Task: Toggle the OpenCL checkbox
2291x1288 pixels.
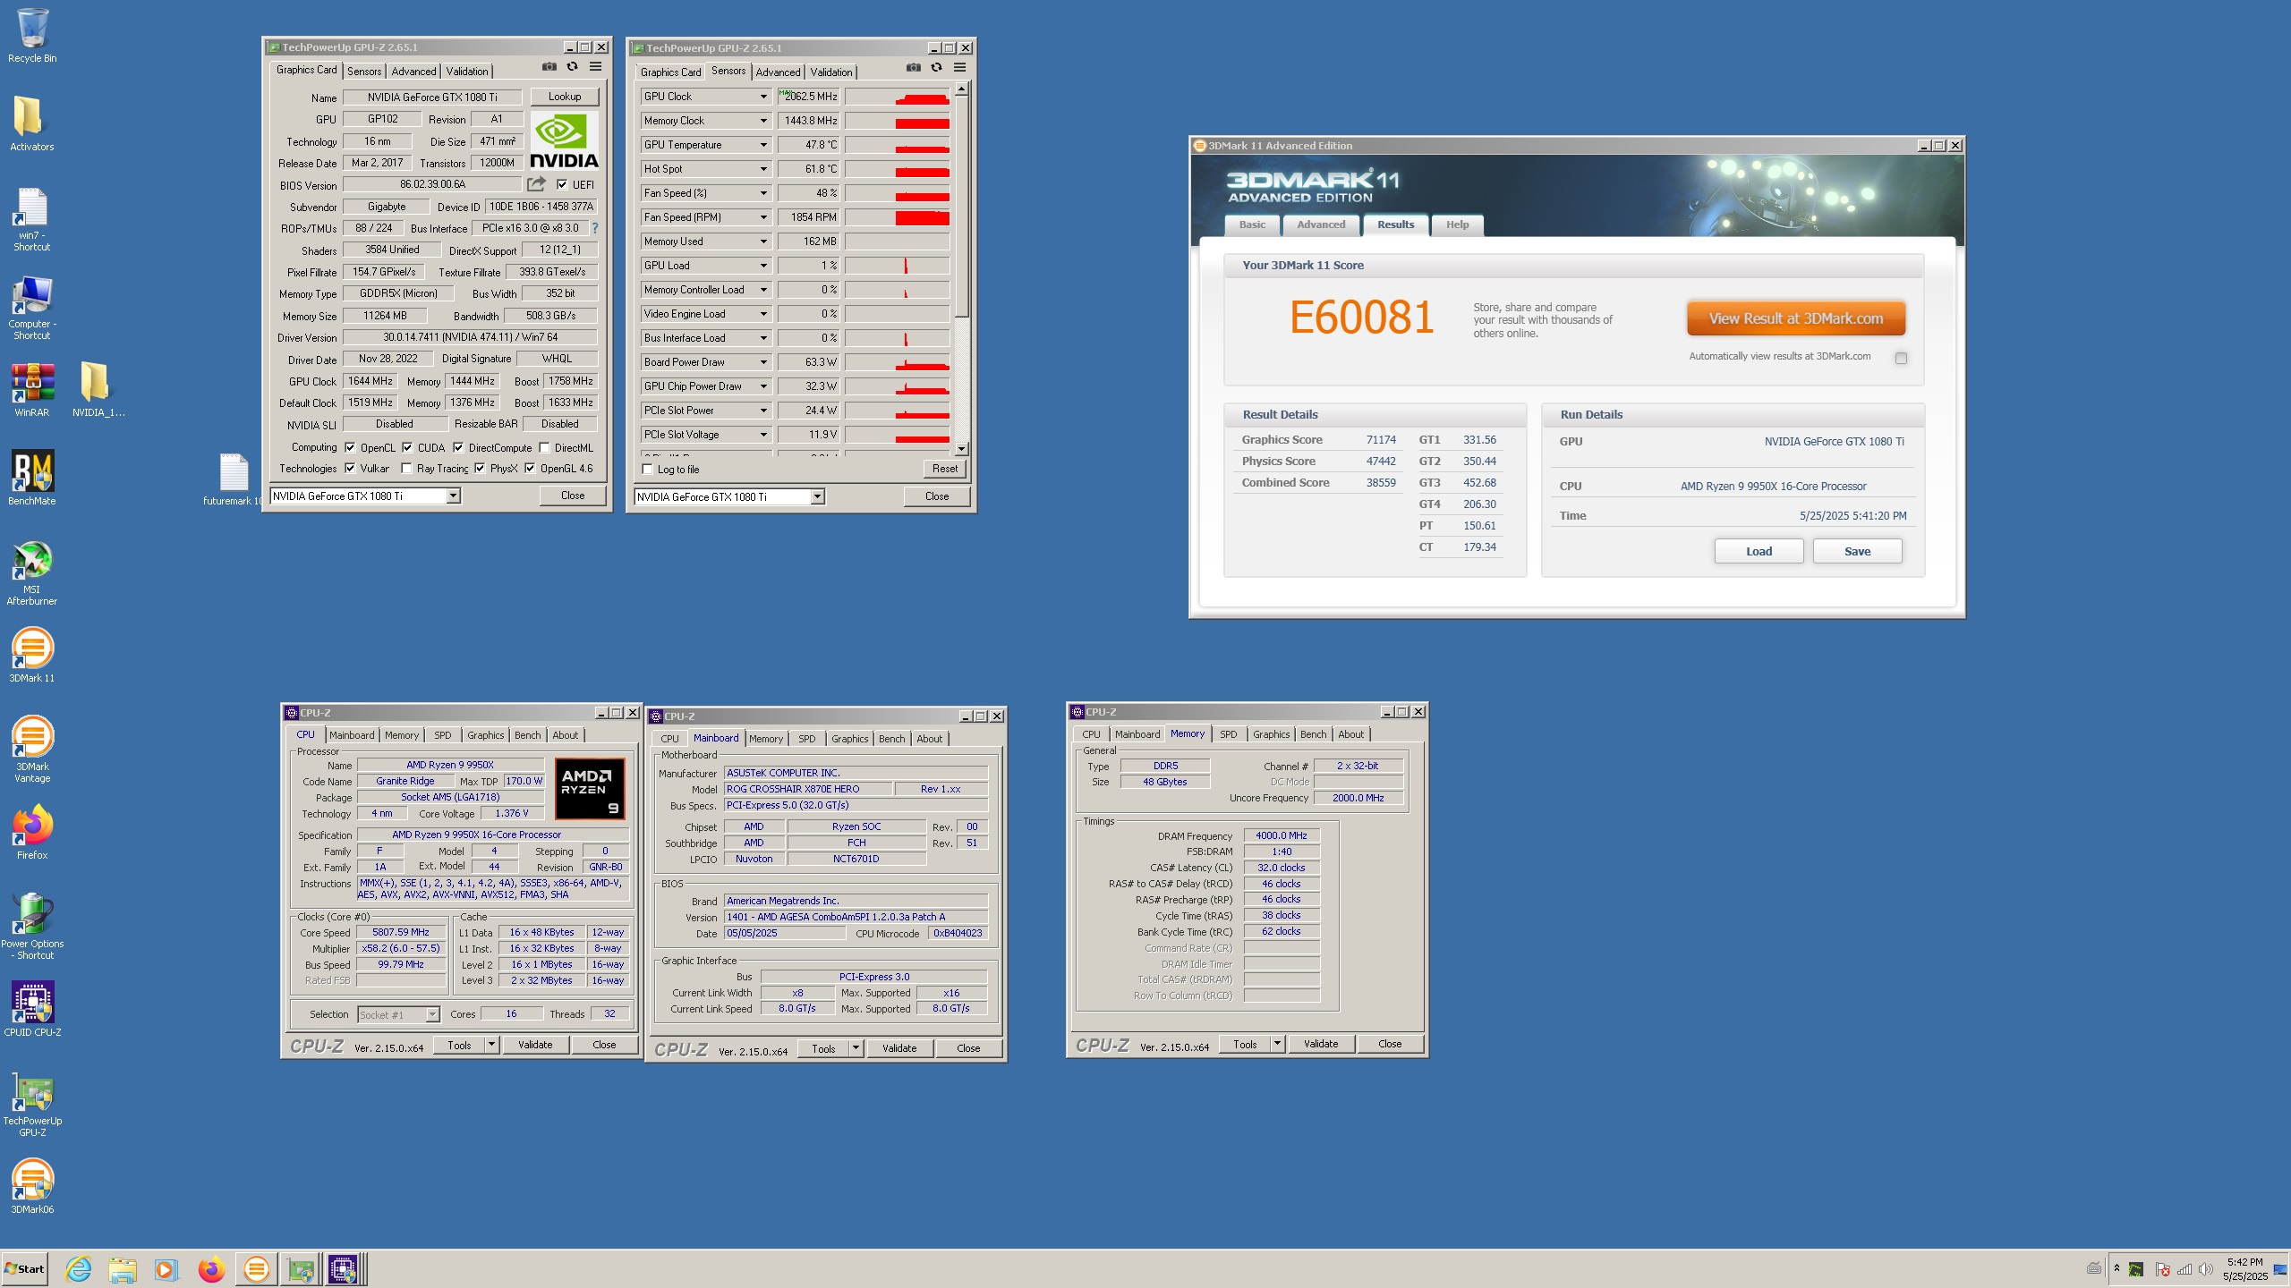Action: point(350,447)
